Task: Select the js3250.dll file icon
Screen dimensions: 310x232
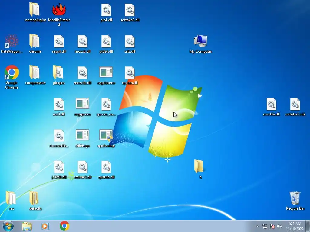Action: [59, 167]
